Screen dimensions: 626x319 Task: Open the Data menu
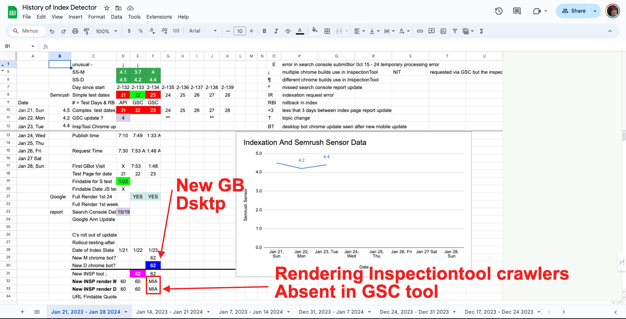tap(117, 17)
